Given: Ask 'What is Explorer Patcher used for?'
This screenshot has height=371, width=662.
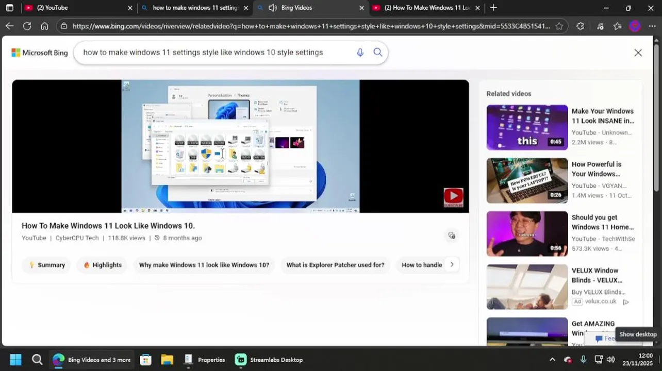Looking at the screenshot, I should click(x=335, y=265).
